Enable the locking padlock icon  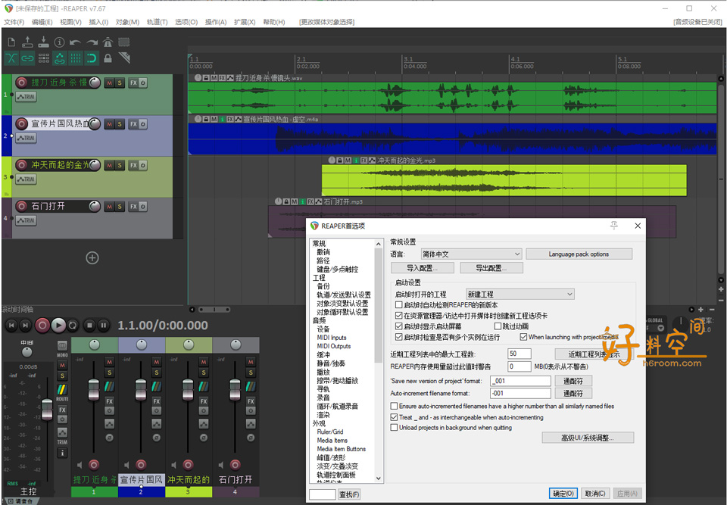[108, 58]
